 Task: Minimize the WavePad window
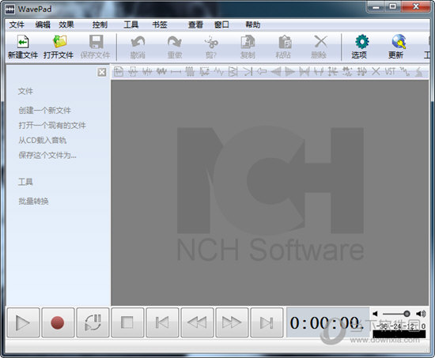(376, 6)
